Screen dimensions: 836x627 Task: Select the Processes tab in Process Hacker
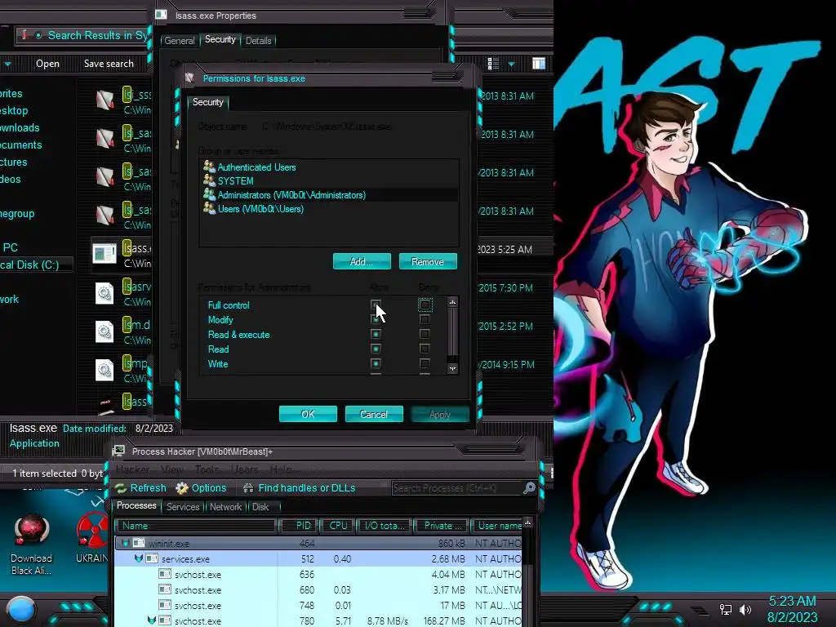136,506
